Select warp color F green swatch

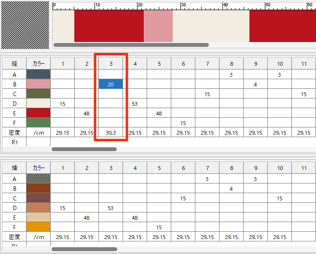tap(38, 123)
